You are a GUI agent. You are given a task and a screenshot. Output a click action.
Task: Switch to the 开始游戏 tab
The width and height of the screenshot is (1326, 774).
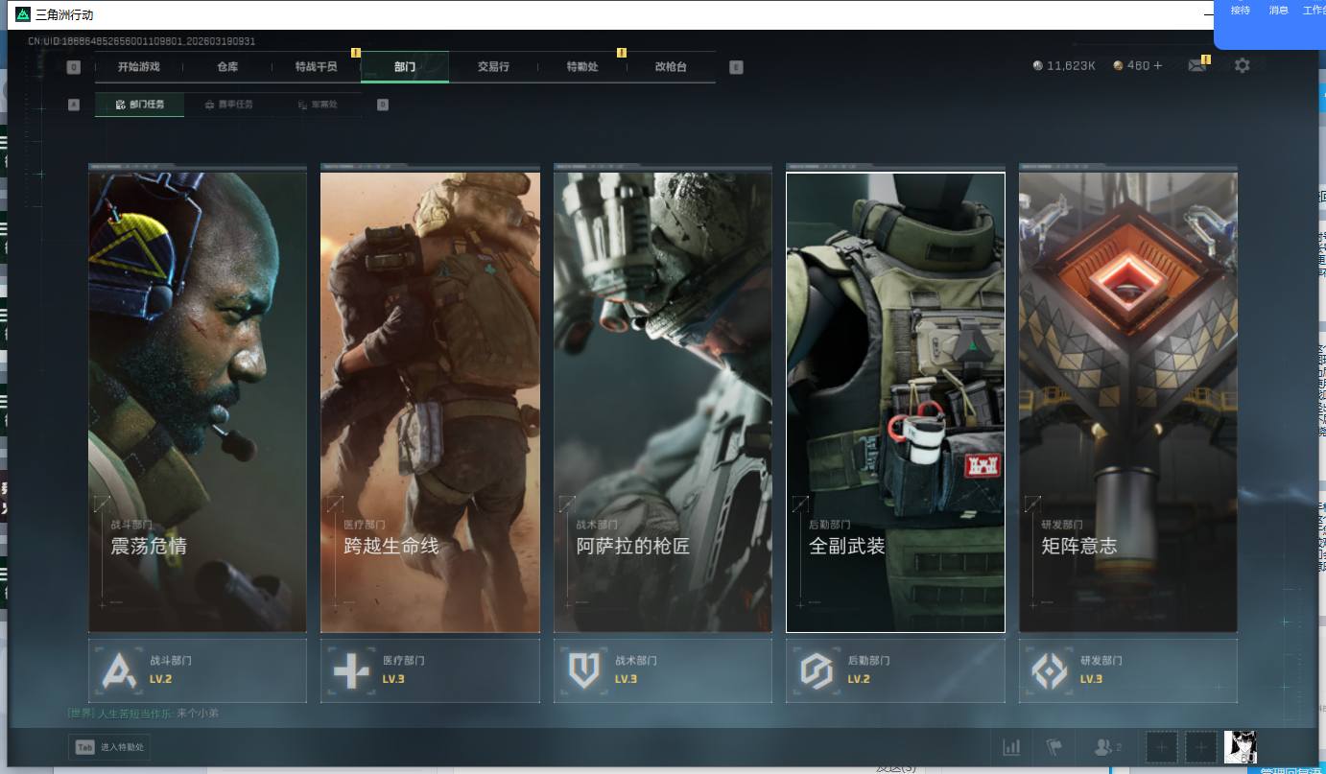(x=138, y=67)
